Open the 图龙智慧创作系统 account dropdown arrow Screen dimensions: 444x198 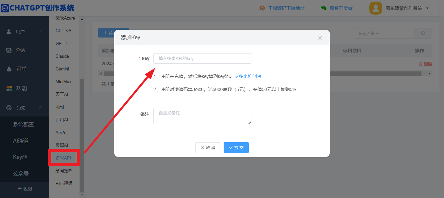[x=427, y=8]
